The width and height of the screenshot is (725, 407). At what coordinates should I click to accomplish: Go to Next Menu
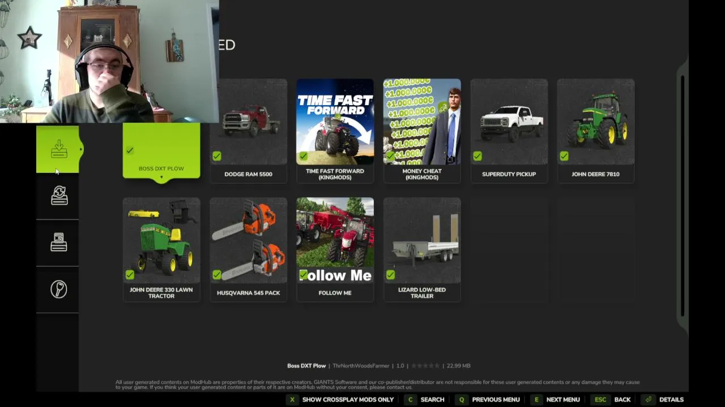(x=563, y=400)
